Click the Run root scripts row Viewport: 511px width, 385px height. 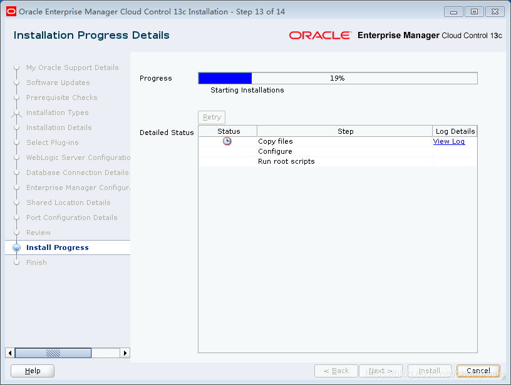(x=338, y=162)
